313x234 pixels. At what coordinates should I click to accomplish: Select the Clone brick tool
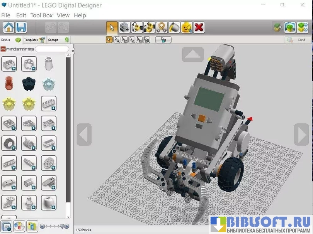(124, 27)
